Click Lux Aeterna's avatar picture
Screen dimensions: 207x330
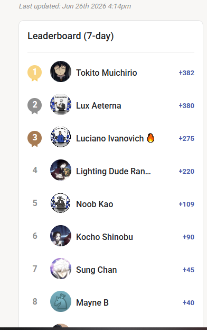pyautogui.click(x=61, y=104)
